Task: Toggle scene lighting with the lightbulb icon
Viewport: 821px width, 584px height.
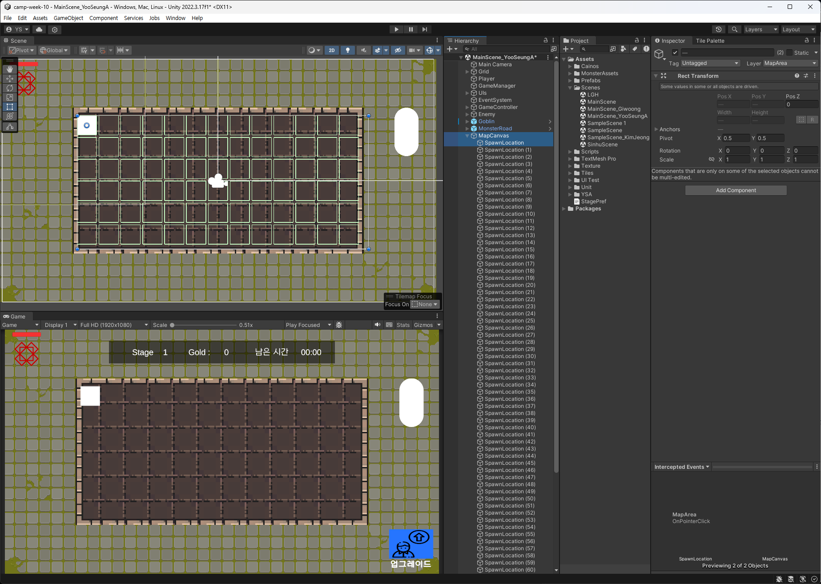Action: (348, 50)
